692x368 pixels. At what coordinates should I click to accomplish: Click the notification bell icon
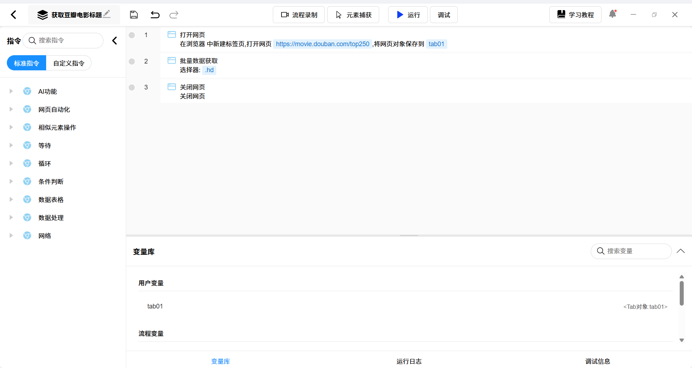pyautogui.click(x=613, y=14)
